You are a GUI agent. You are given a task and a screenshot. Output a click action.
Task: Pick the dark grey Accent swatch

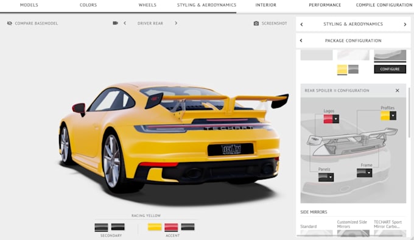(188, 227)
